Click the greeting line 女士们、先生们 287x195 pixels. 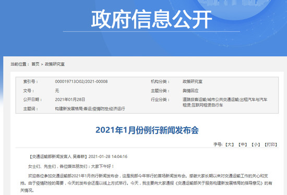[42, 166]
